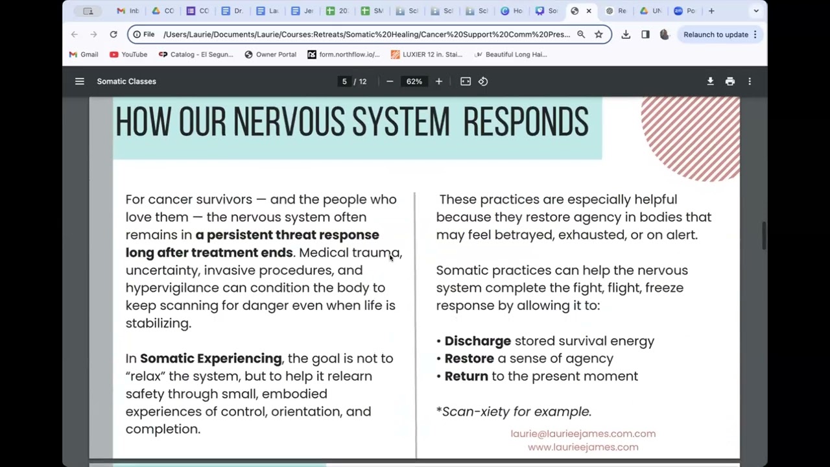Screen dimensions: 830x467
Task: Open Catalog - El Segundo bookmark
Action: [x=196, y=54]
